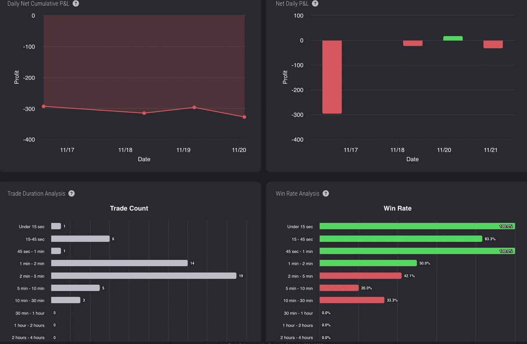Click the trade count value 6
Image resolution: width=527 pixels, height=344 pixels.
[x=113, y=239]
